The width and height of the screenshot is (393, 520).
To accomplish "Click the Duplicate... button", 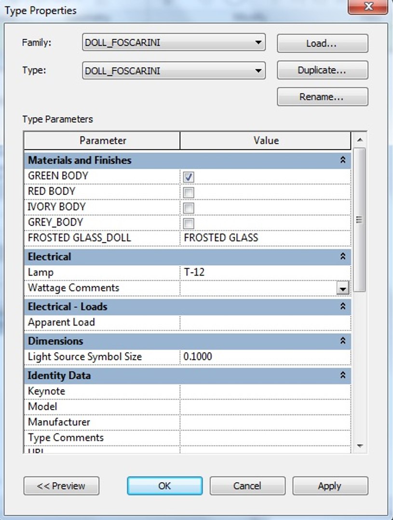I will [x=323, y=70].
